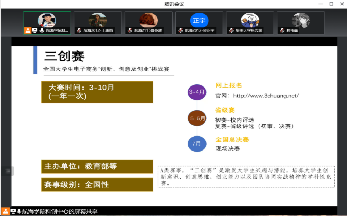Image resolution: width=347 pixels, height=216 pixels.
Task: Click microphone icon on 航海学院科 participant tile
Action: pyautogui.click(x=42, y=30)
